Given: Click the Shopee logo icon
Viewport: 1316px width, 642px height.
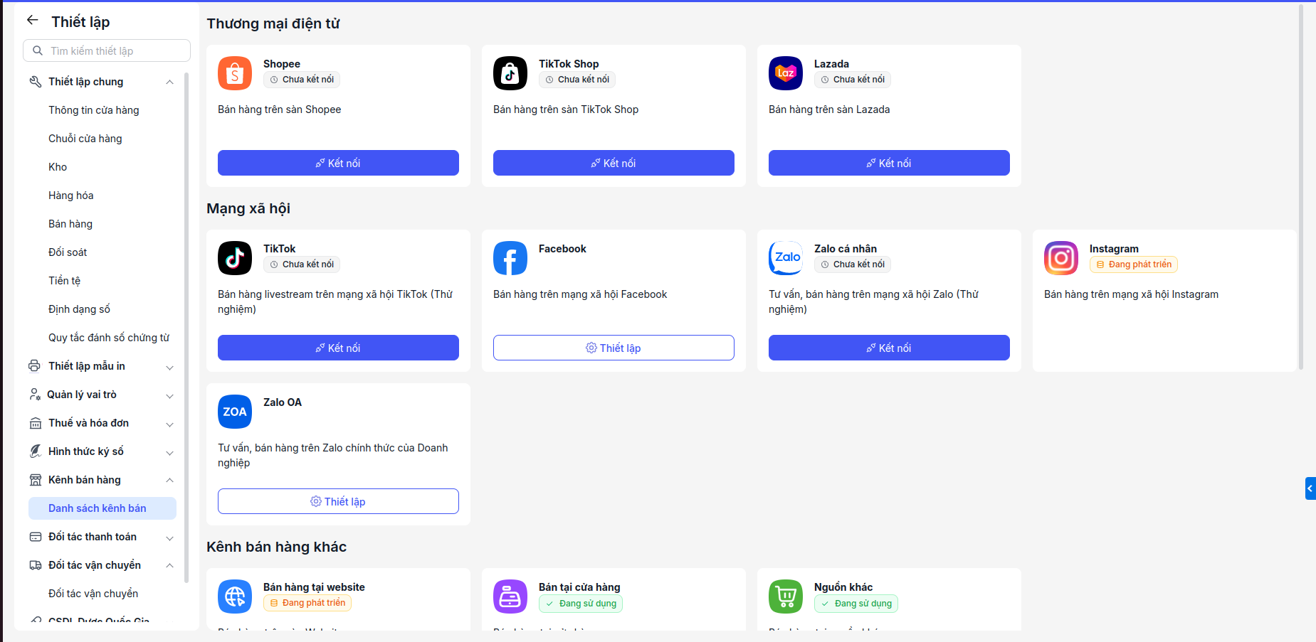Looking at the screenshot, I should click(235, 73).
